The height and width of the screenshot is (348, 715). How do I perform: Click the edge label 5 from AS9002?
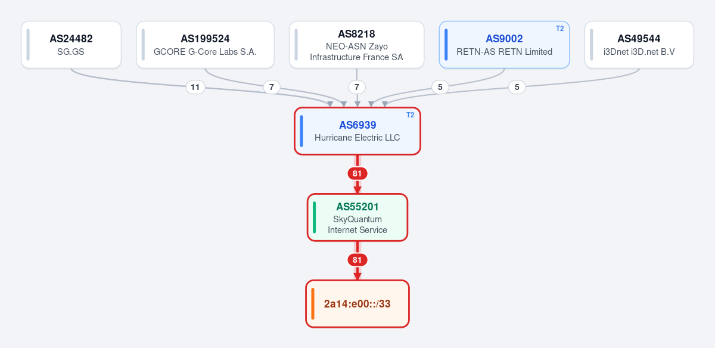tap(440, 87)
